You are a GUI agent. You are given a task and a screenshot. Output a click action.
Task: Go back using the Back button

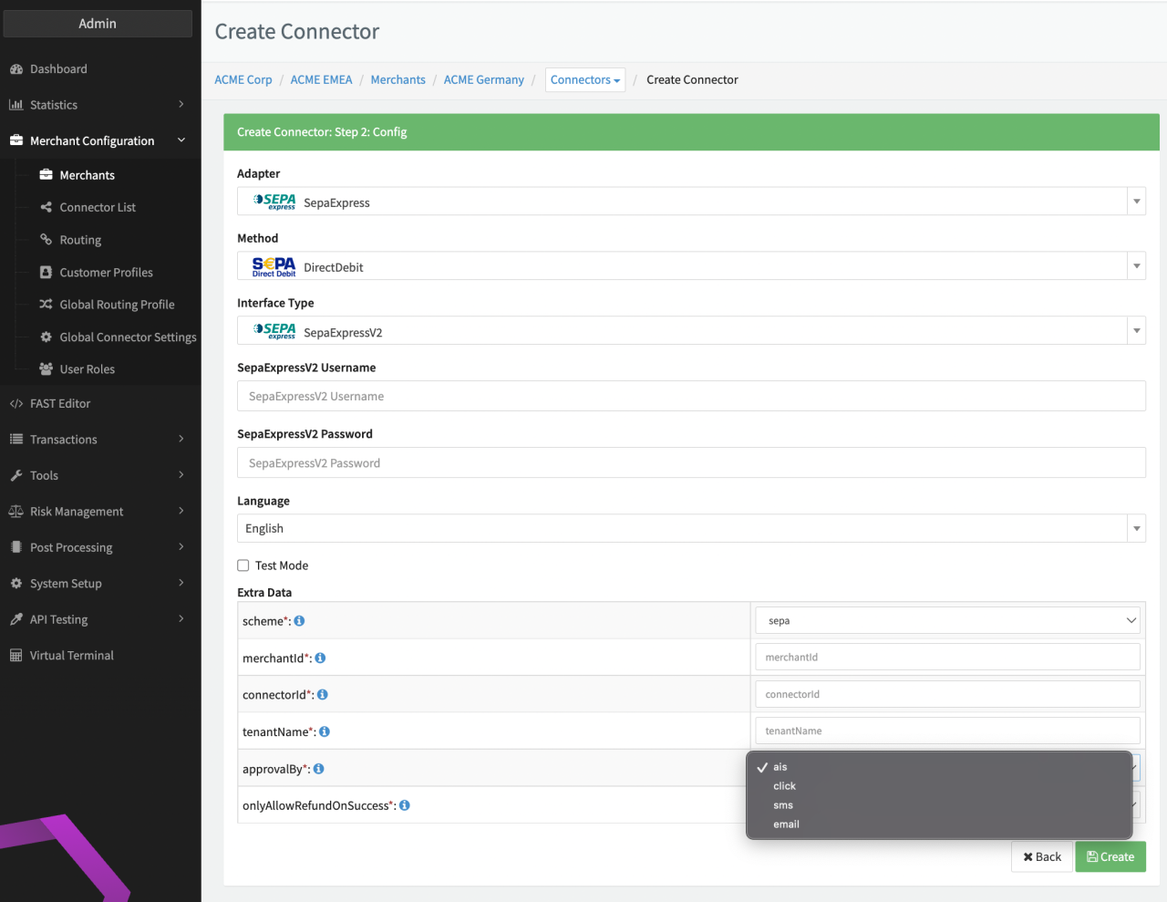tap(1042, 856)
